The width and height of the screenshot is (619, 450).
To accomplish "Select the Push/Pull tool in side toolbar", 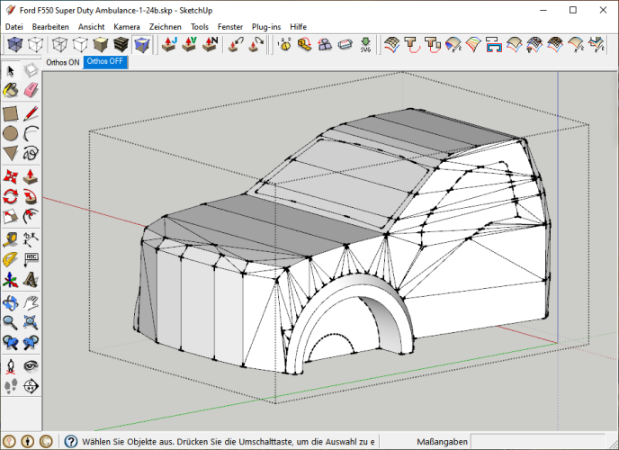I will 31,176.
